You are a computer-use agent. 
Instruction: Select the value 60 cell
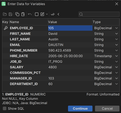coord(70,84)
